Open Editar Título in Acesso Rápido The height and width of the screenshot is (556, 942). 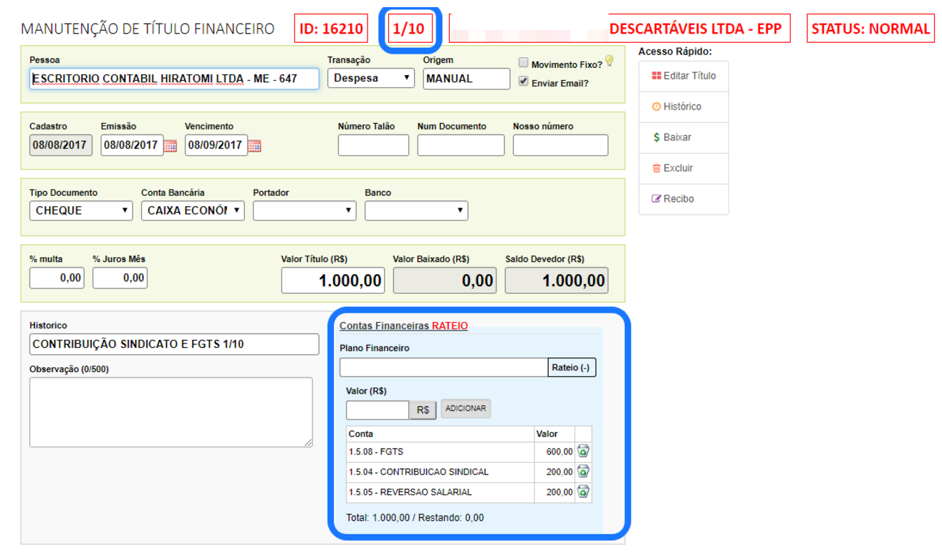683,76
